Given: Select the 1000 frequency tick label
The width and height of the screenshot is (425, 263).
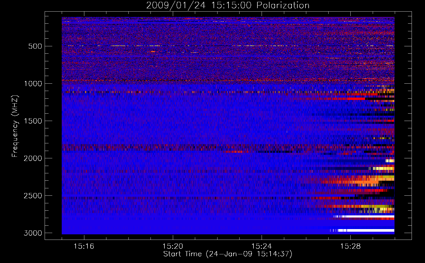Looking at the screenshot, I should (33, 84).
